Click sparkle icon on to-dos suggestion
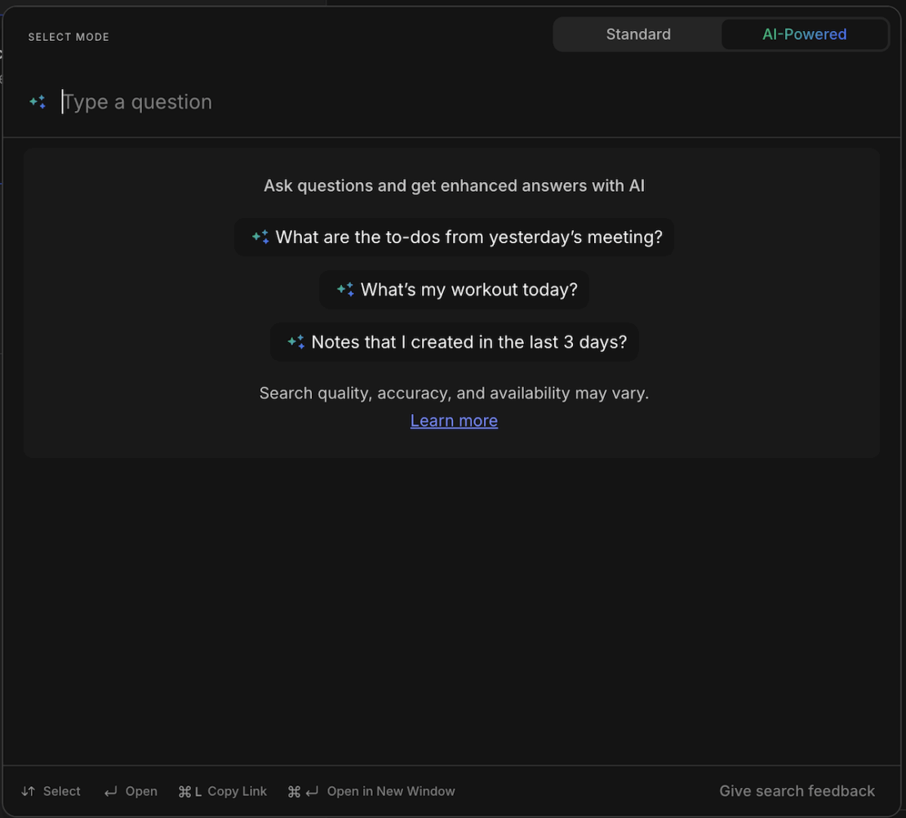Image resolution: width=906 pixels, height=818 pixels. coord(260,238)
